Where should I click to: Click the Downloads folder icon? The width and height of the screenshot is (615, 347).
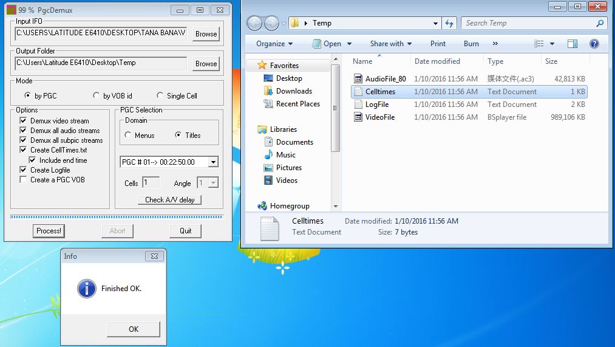(x=268, y=91)
